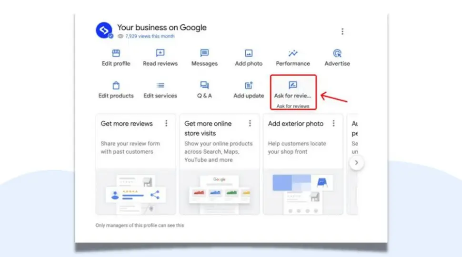This screenshot has height=257, width=462.
Task: Open the Get more reviews card title
Action: [127, 124]
